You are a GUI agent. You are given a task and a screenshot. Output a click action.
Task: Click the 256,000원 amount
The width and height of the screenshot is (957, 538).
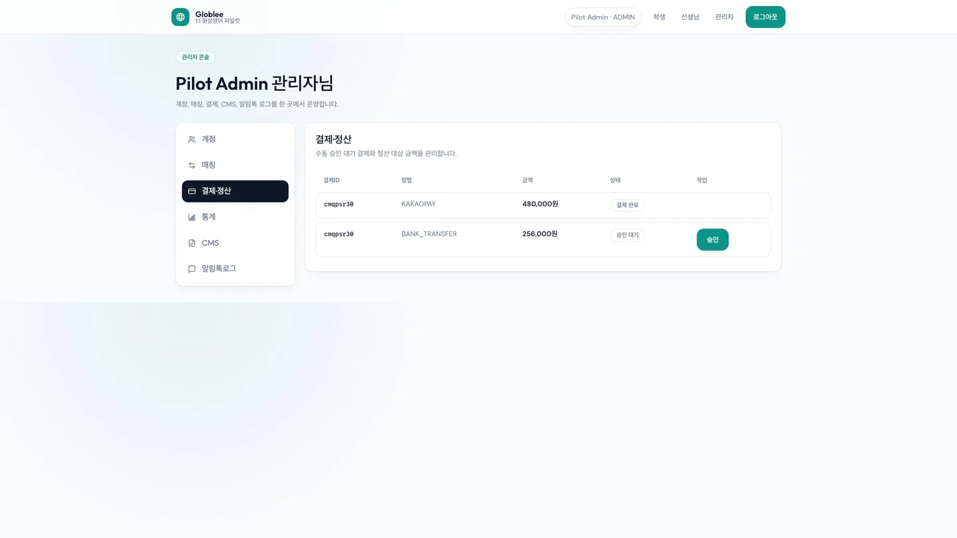540,234
